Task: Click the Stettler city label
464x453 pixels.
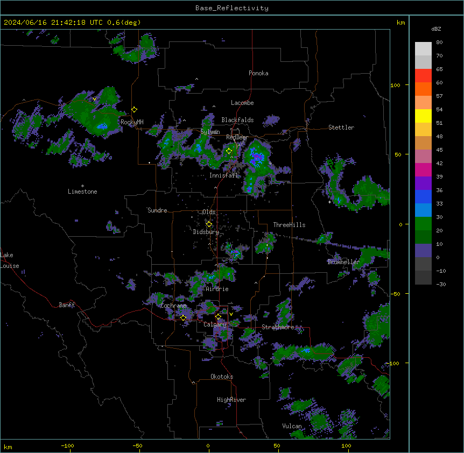Action: tap(341, 128)
